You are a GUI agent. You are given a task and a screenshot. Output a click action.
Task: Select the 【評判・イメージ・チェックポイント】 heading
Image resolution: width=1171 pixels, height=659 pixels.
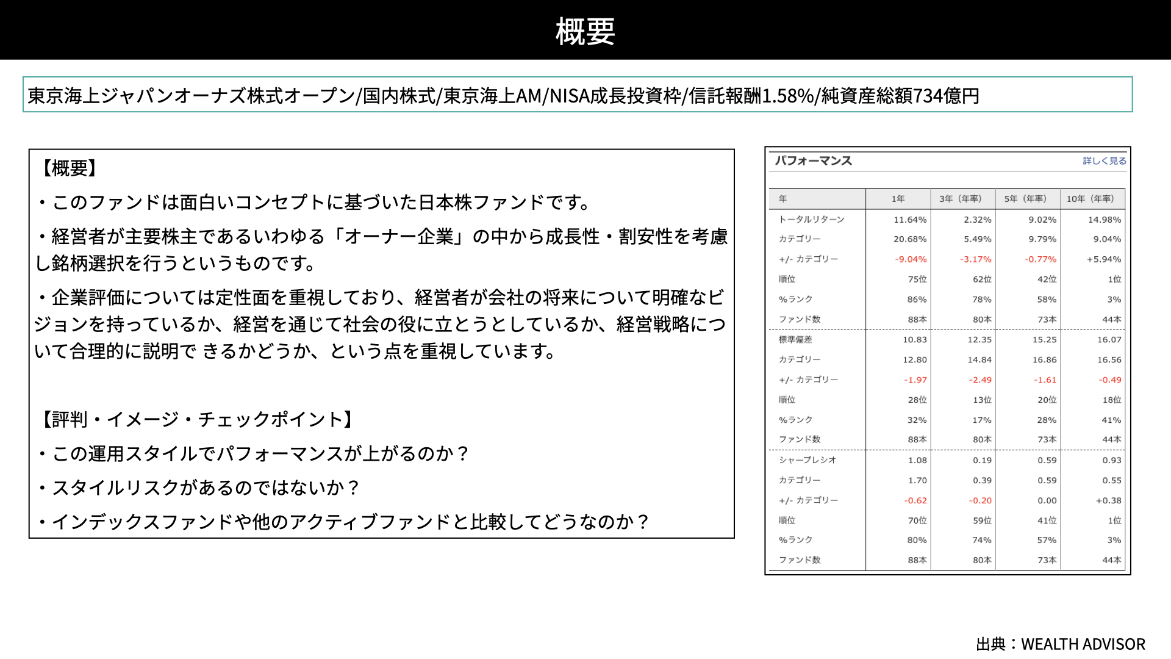[x=198, y=419]
